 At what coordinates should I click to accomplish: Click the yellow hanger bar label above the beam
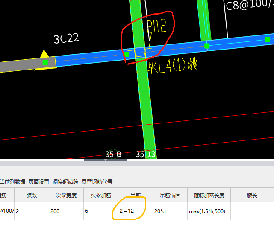pyautogui.click(x=156, y=26)
